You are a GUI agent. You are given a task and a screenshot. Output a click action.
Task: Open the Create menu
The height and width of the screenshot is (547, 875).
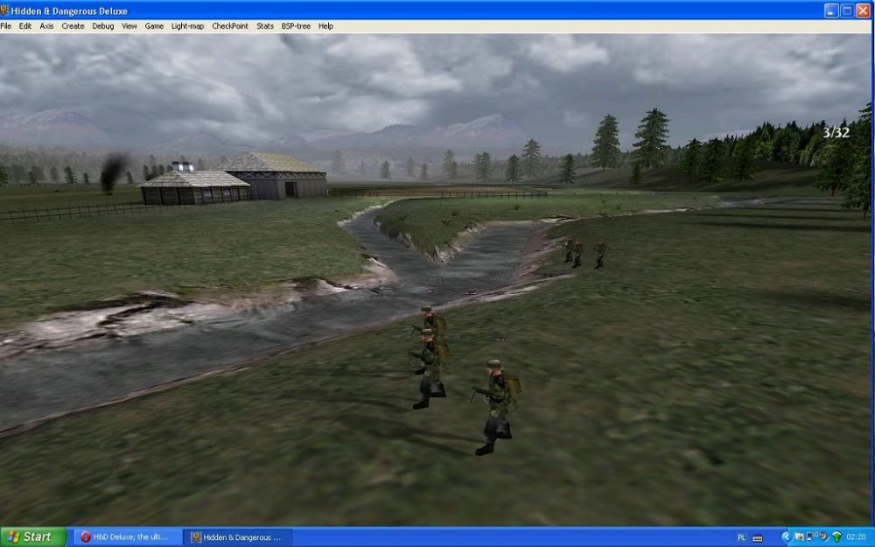coord(73,26)
